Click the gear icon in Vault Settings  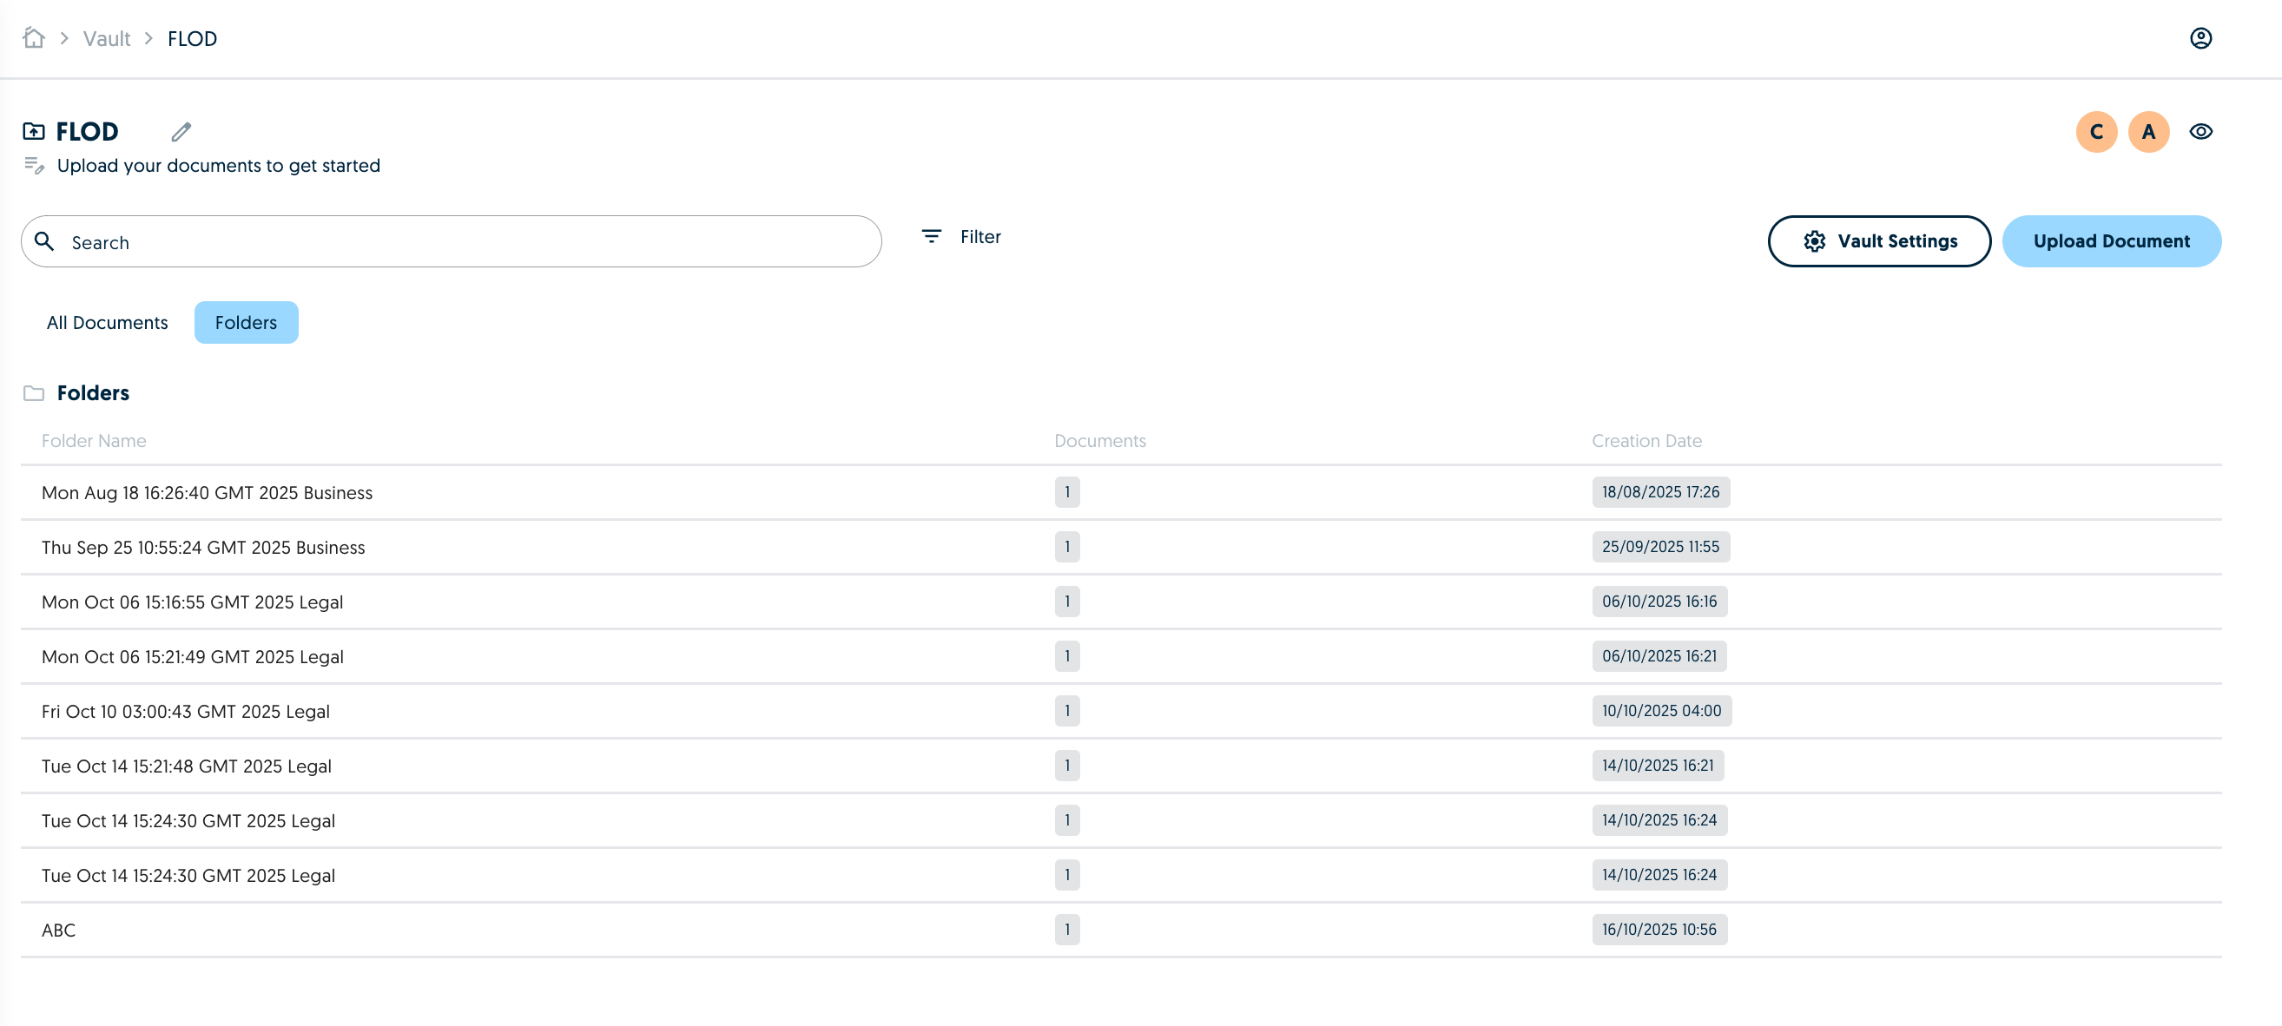1814,240
